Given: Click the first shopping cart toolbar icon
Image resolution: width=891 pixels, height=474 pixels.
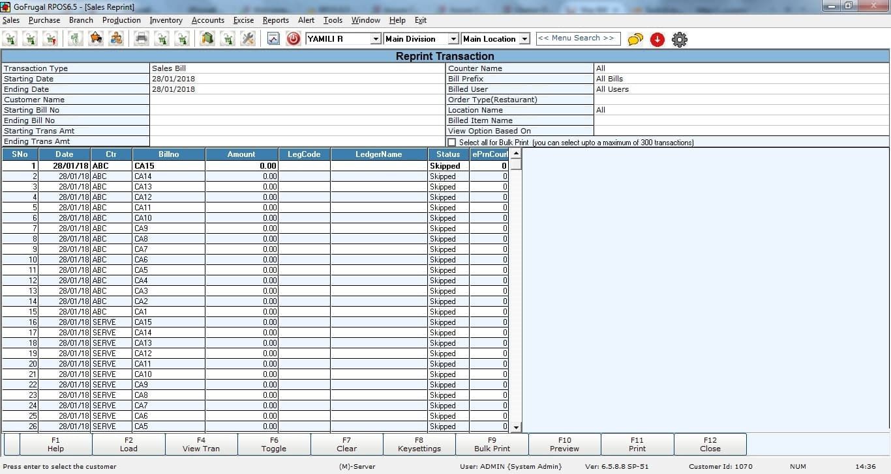Looking at the screenshot, I should pos(11,39).
